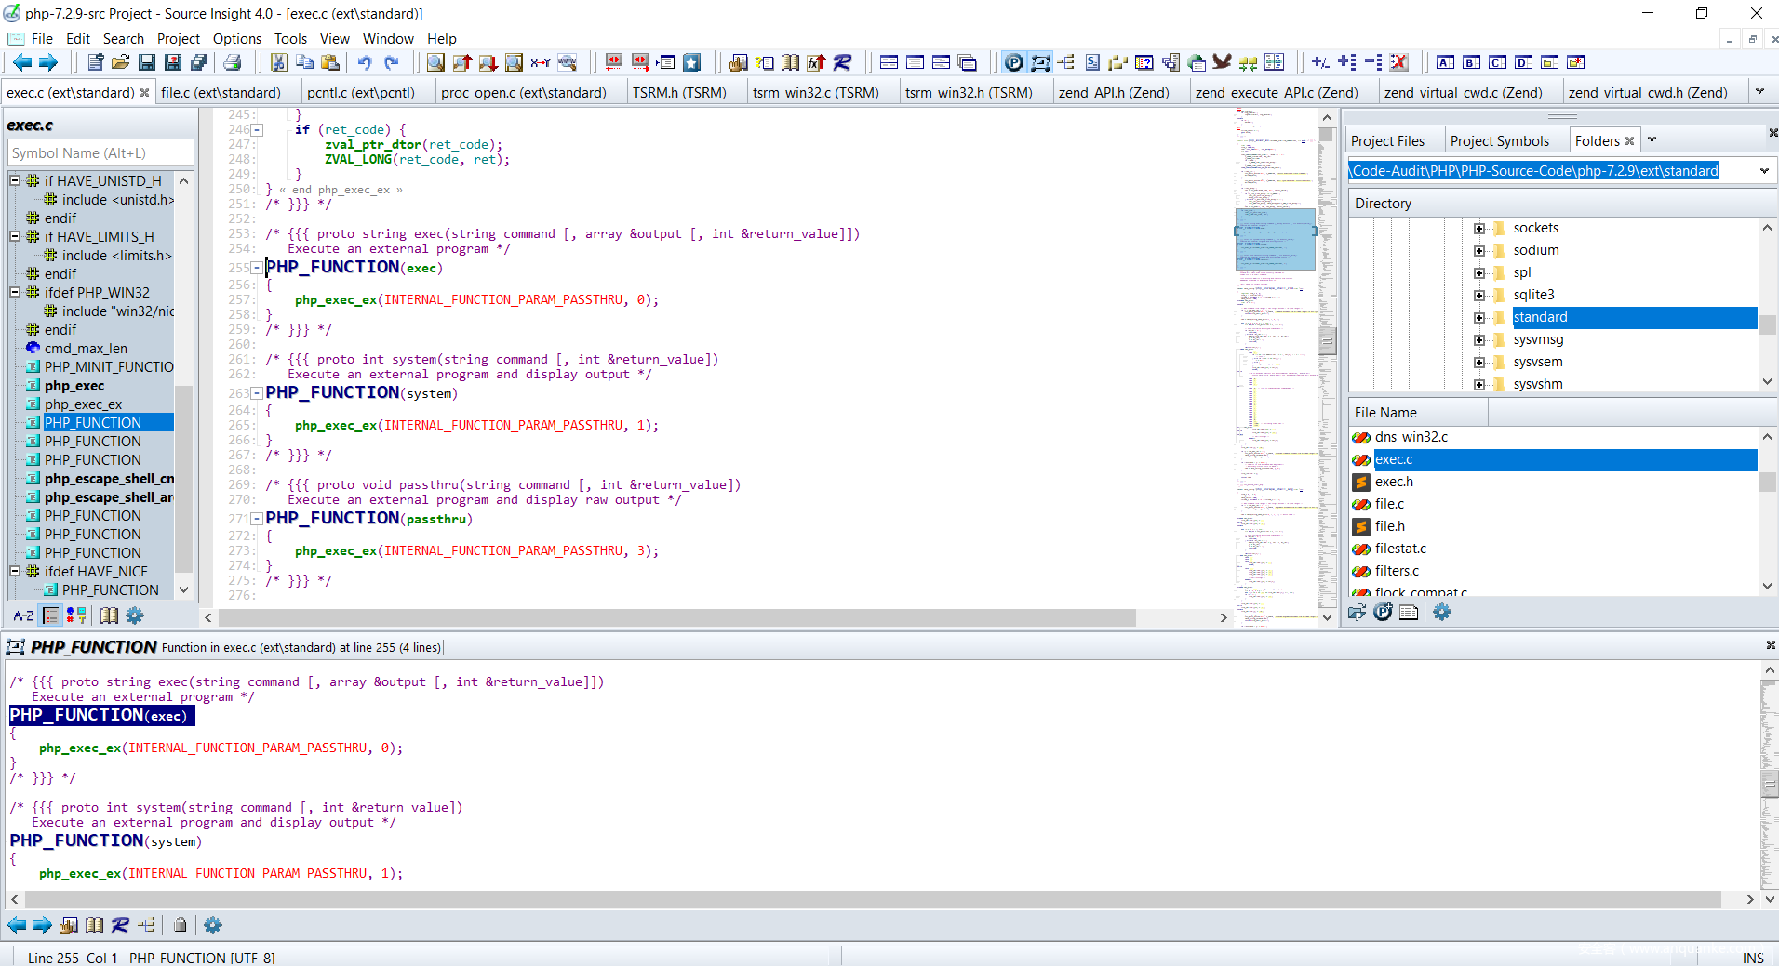The height and width of the screenshot is (966, 1779).
Task: Collapse the 'if HAVE_UNISTD_H' symbol node
Action: 15,180
